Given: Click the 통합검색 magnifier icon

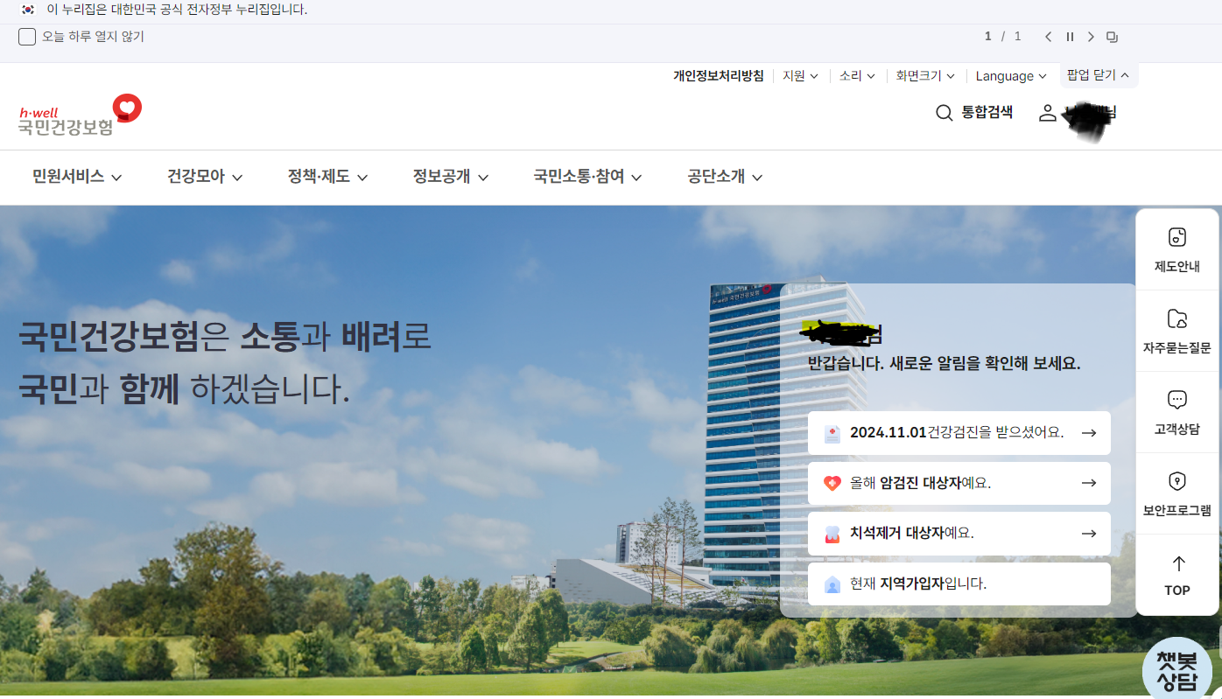Looking at the screenshot, I should point(944,113).
